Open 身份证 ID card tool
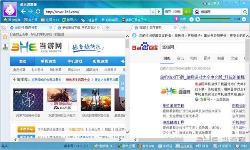This screenshot has width=250, height=150. (165, 146)
